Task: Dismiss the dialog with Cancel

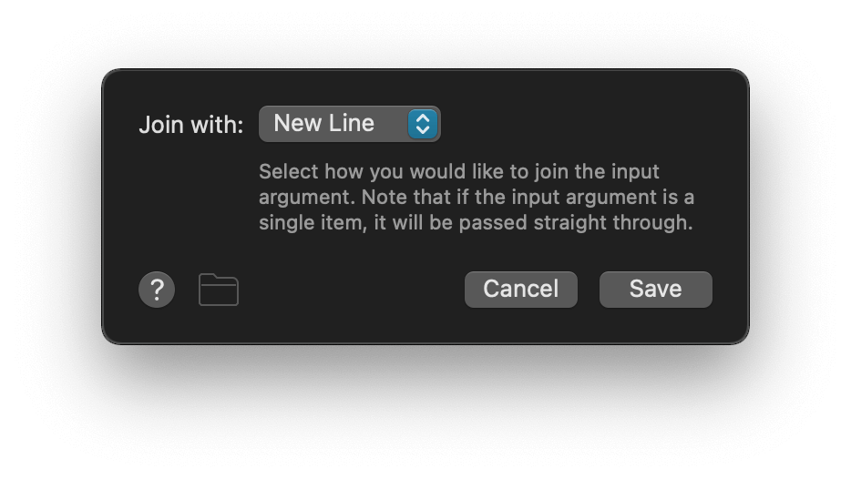Action: pyautogui.click(x=520, y=289)
